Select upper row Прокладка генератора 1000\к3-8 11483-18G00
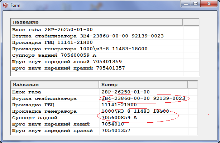The image size is (220, 143). point(80,49)
